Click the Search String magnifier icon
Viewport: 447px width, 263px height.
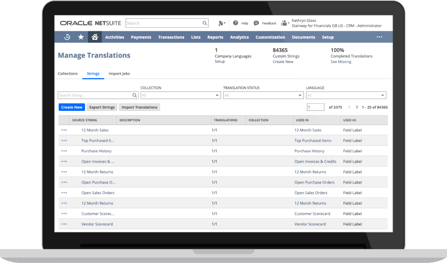tap(135, 95)
